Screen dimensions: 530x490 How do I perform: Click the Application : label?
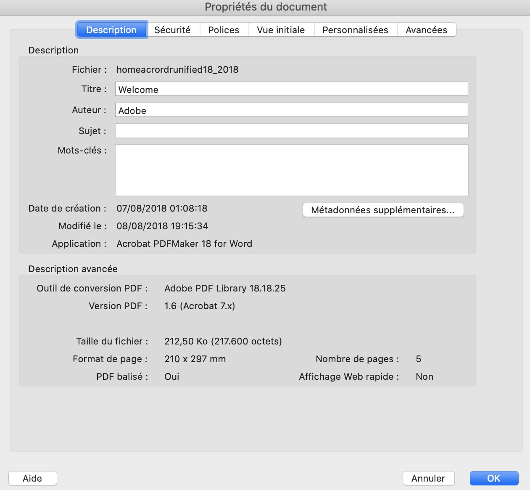point(79,244)
